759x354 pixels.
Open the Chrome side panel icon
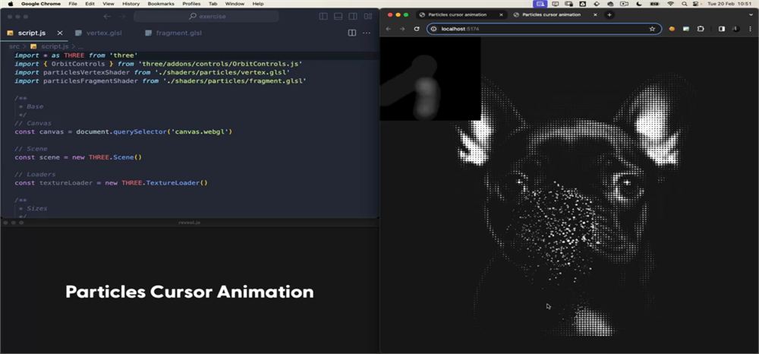tap(722, 29)
